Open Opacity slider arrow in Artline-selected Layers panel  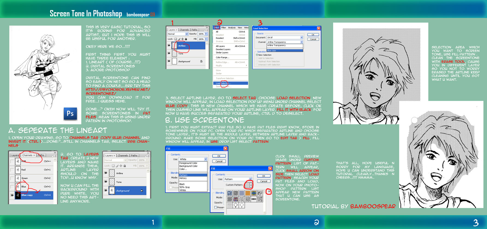pos(206,34)
